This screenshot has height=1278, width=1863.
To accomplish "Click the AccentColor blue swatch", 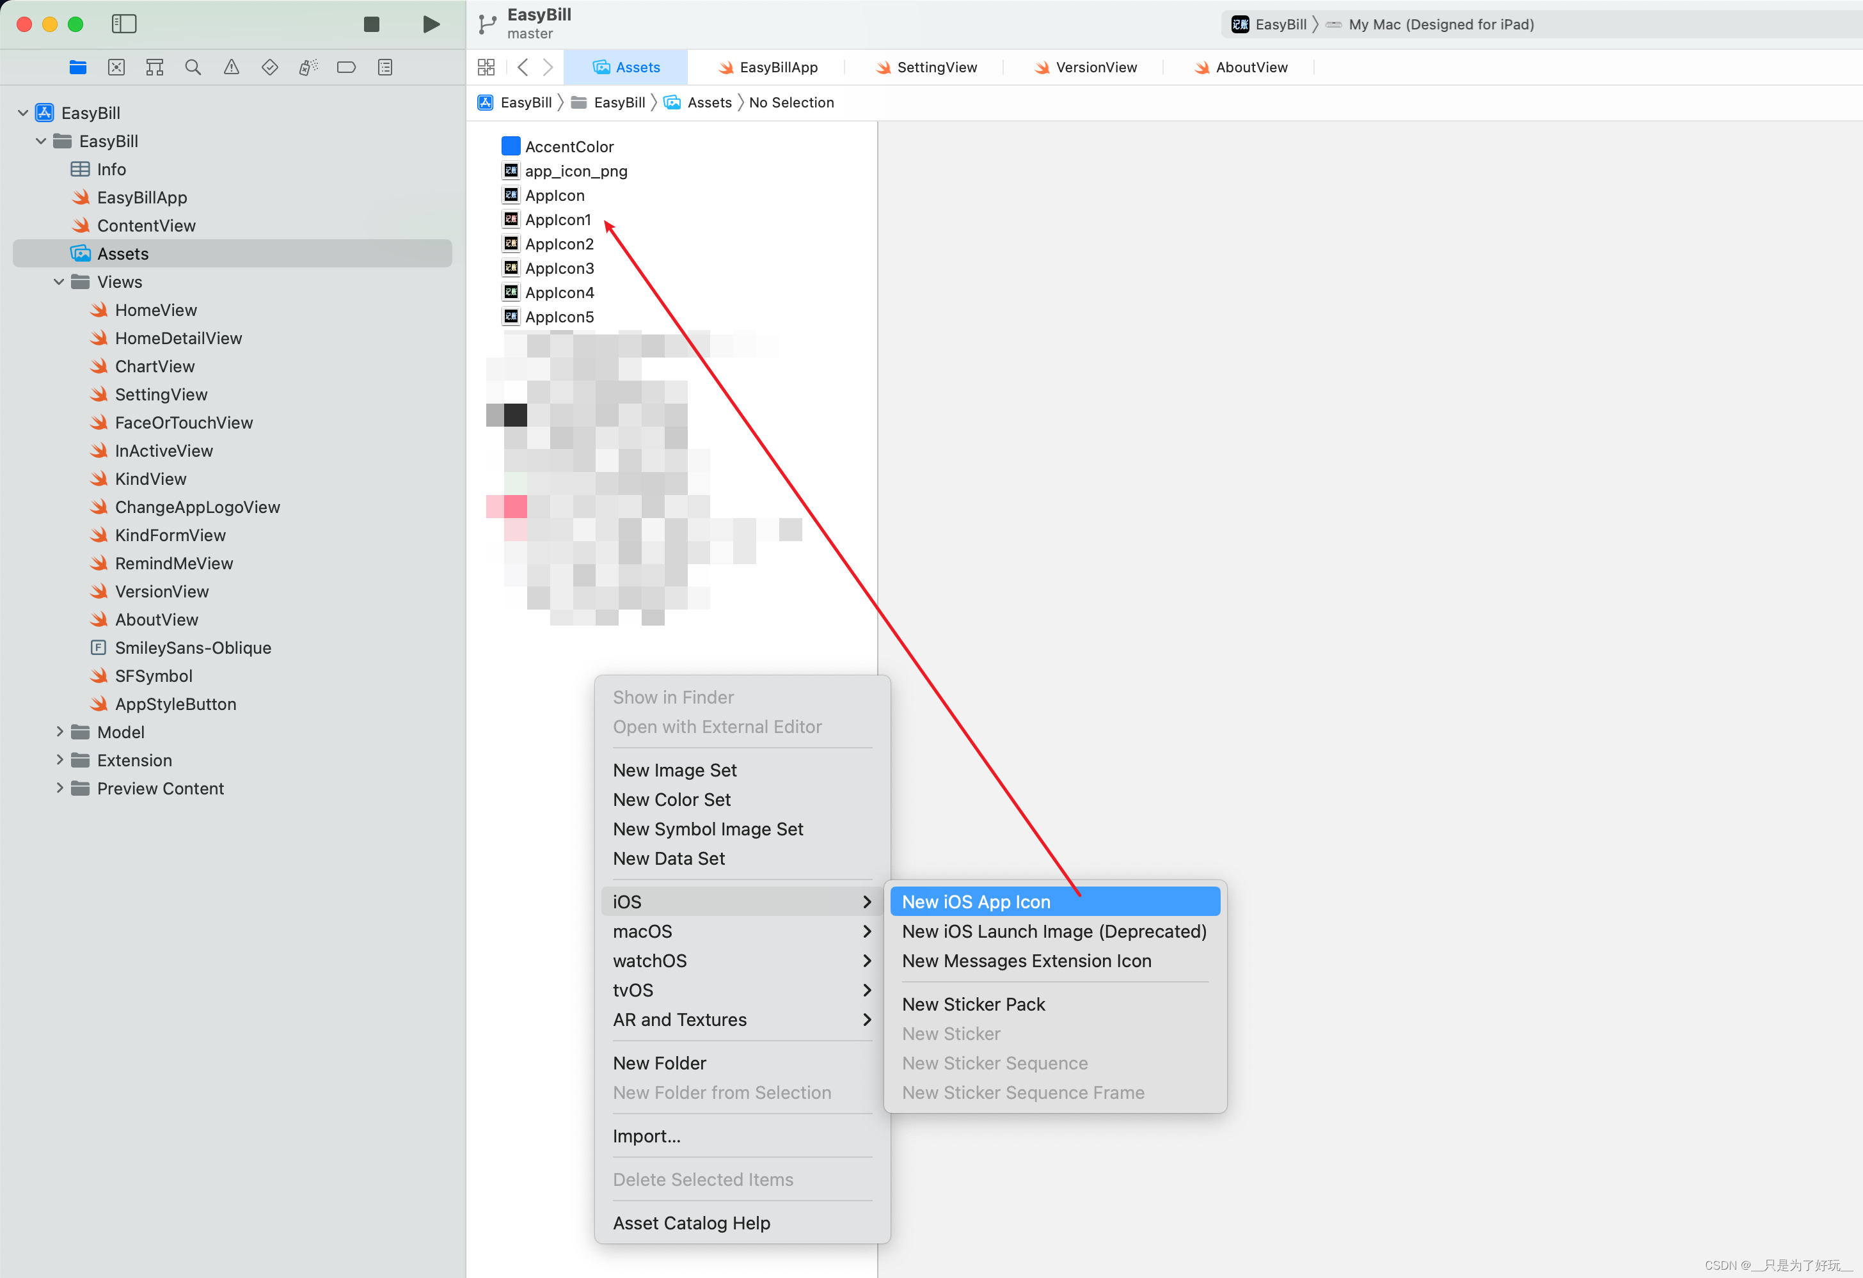I will [x=511, y=146].
